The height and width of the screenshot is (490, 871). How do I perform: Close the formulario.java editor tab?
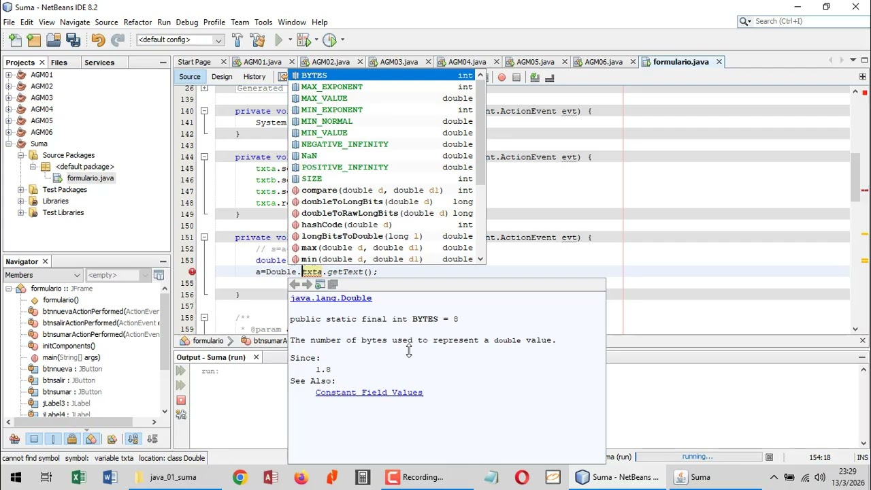719,62
